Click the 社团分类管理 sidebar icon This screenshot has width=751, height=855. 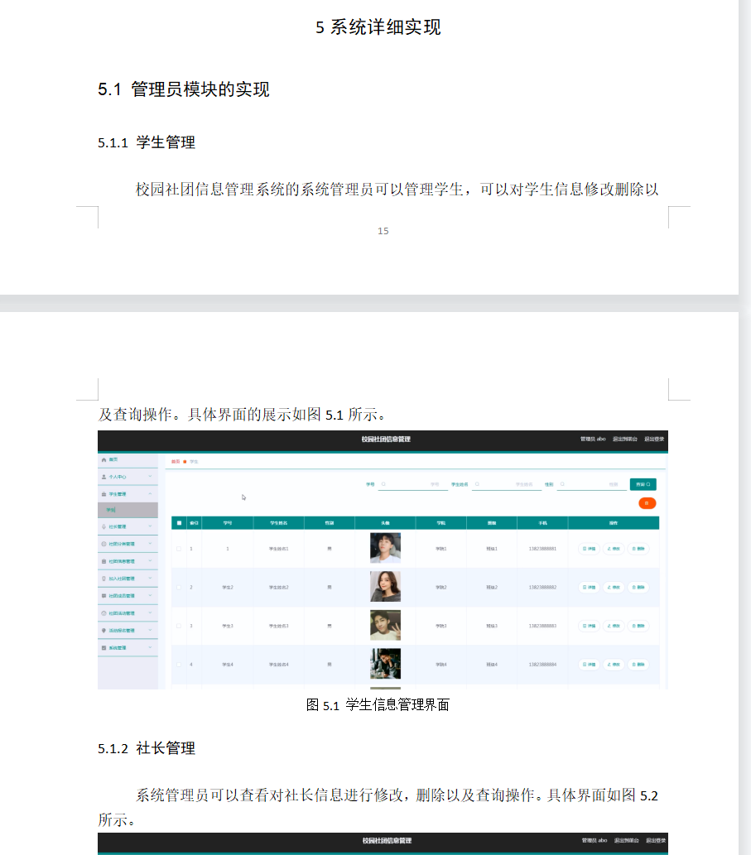[103, 543]
